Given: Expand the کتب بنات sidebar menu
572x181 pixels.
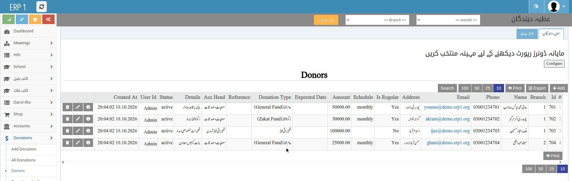Looking at the screenshot, I should (28, 90).
